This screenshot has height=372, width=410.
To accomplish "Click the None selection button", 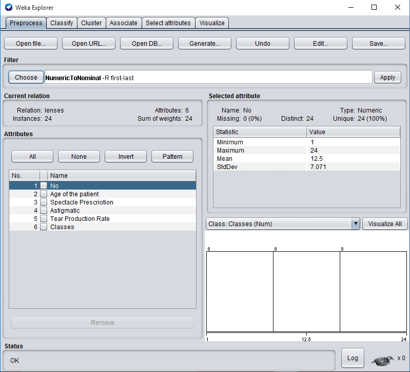I will [x=79, y=157].
